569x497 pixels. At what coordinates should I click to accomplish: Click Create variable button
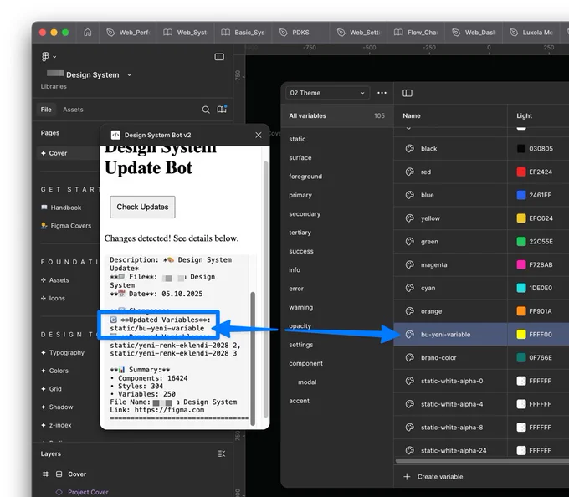point(433,476)
